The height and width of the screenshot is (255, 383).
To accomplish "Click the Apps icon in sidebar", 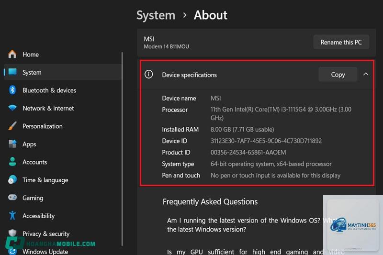I will tap(12, 144).
